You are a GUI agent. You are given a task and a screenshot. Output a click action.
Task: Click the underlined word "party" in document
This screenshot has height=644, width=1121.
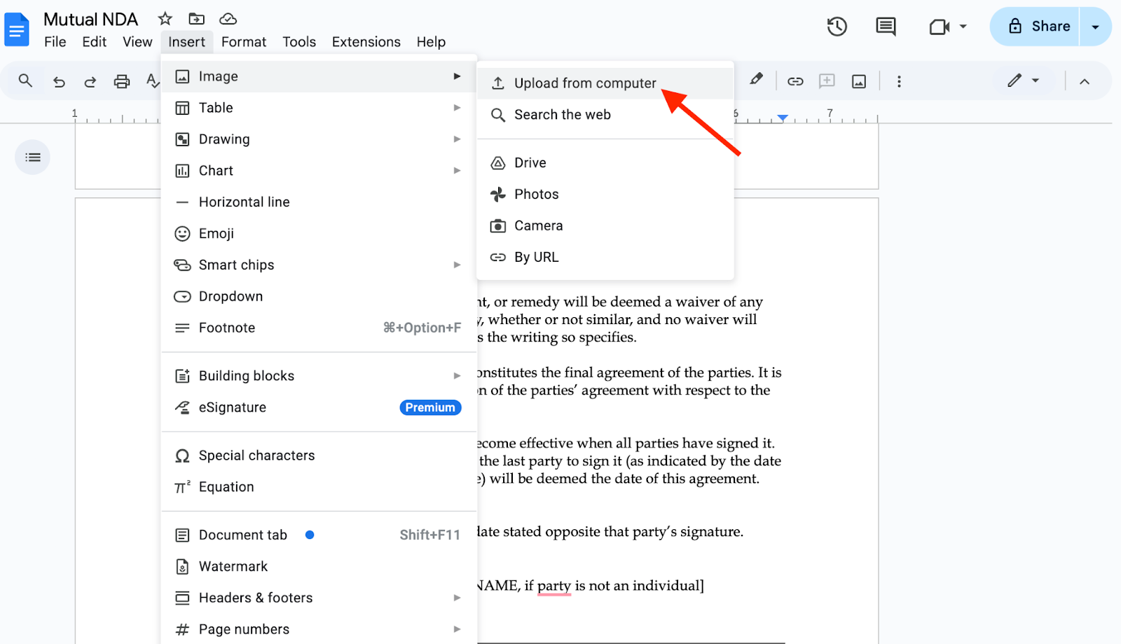554,586
